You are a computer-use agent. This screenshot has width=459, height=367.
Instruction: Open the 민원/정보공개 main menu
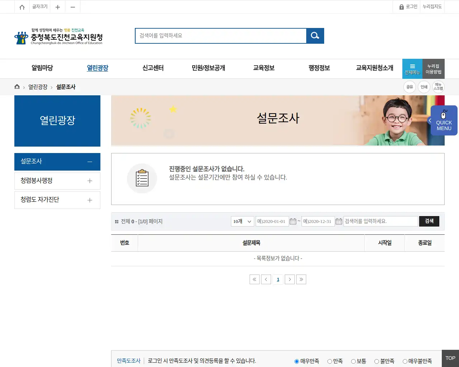click(208, 68)
